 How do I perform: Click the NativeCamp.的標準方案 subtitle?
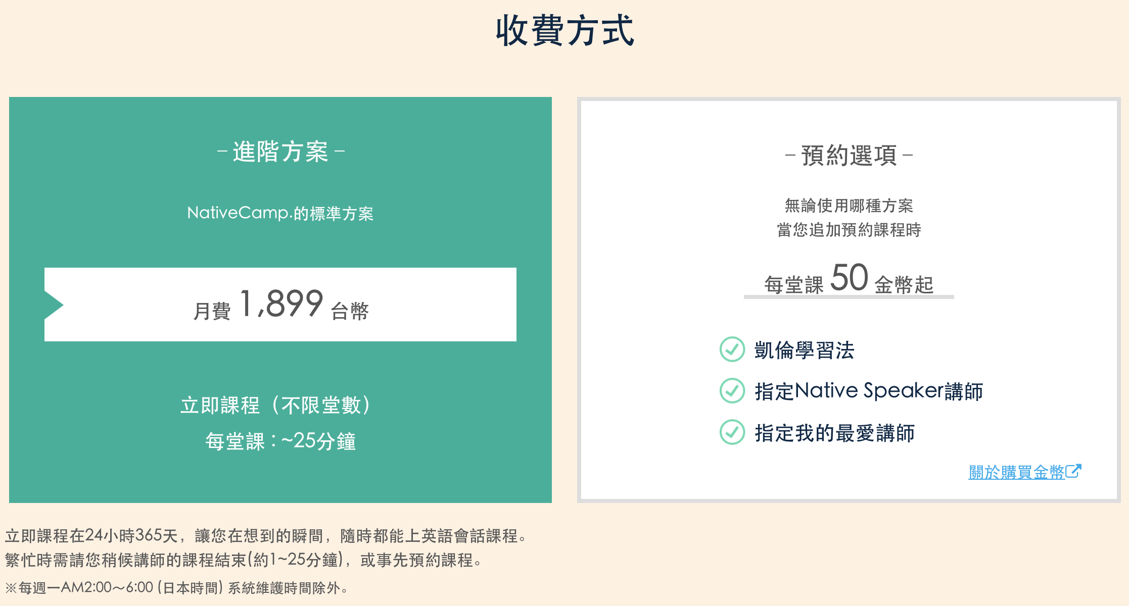280,213
